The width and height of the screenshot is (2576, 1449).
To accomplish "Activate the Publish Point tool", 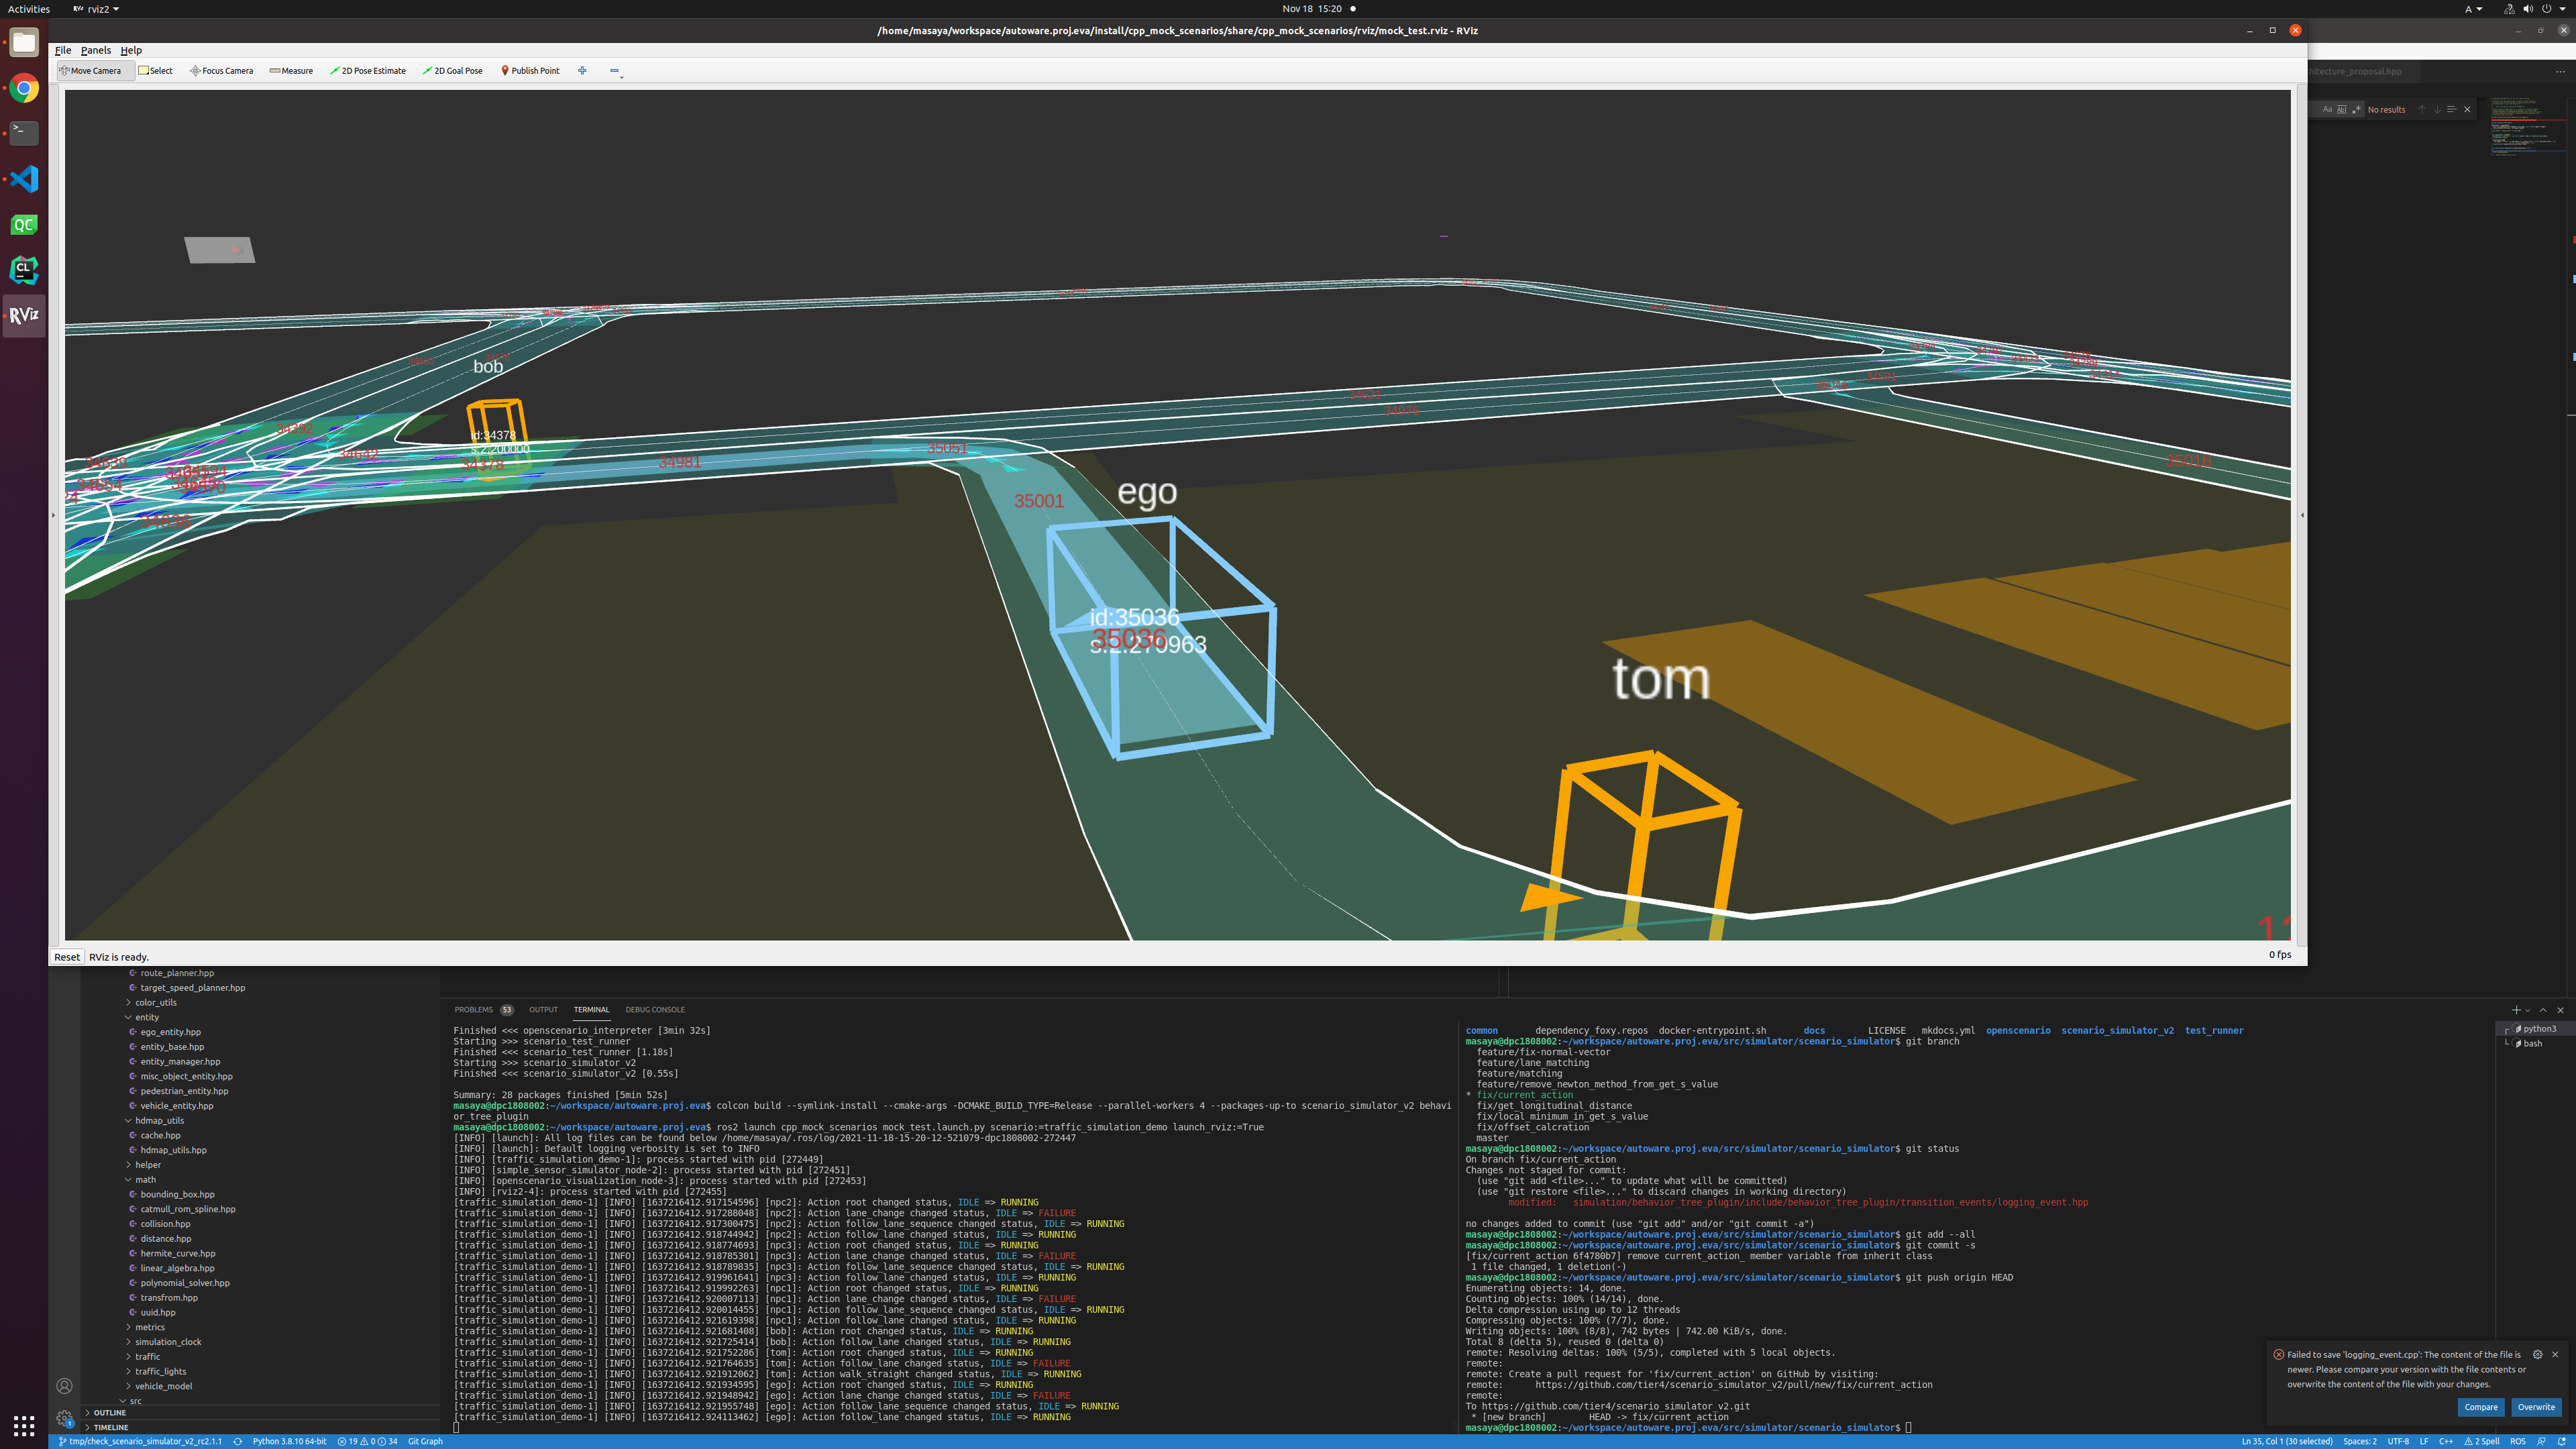I will click(530, 71).
